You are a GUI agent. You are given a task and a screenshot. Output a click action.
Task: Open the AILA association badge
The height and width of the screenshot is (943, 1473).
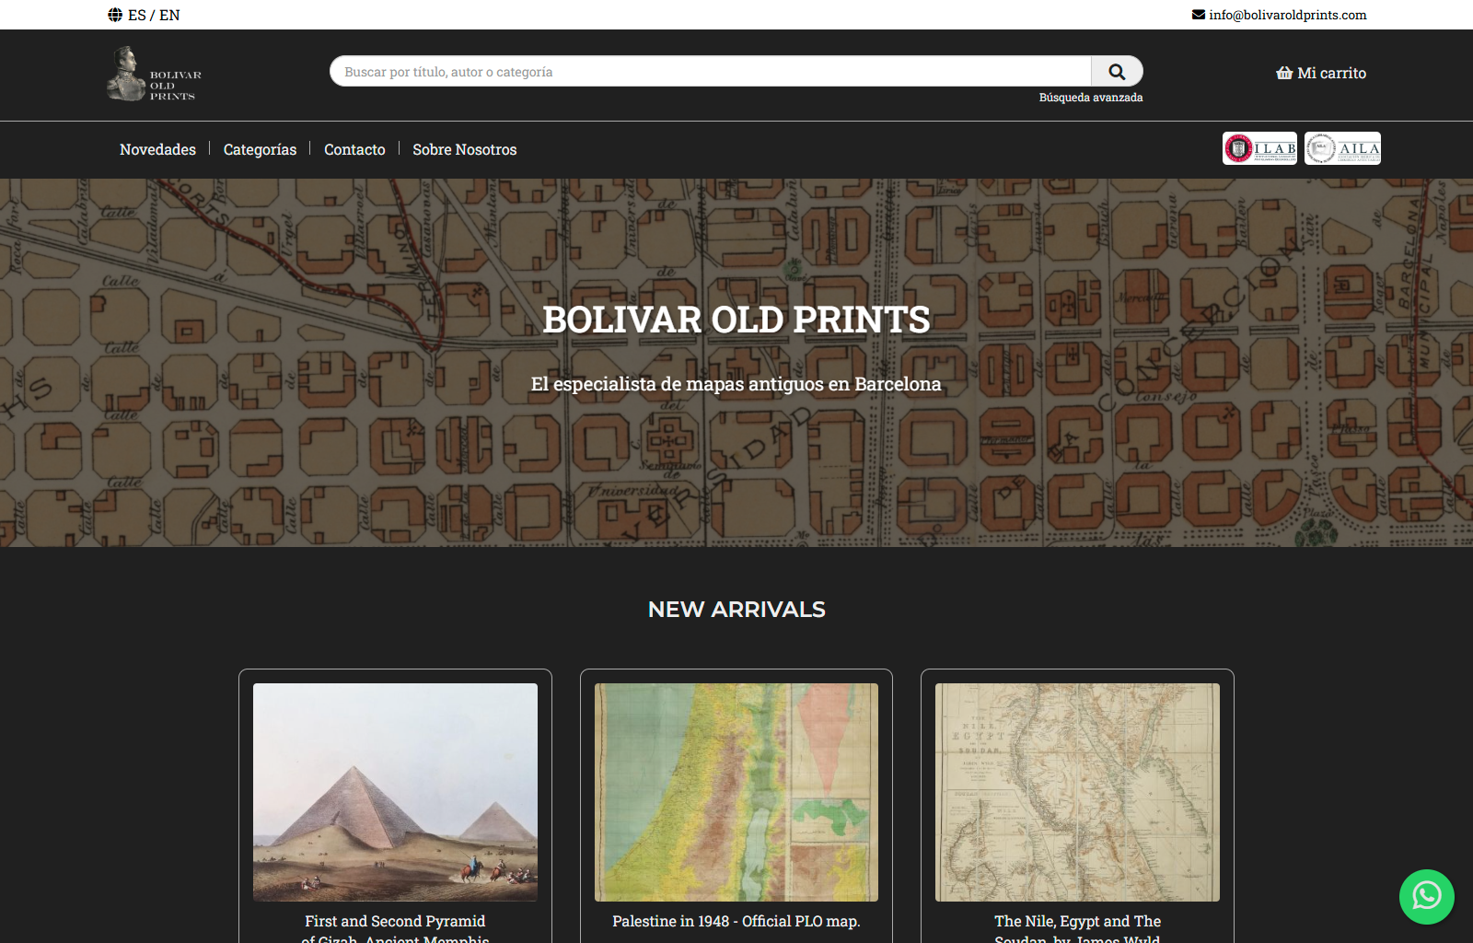1342,148
